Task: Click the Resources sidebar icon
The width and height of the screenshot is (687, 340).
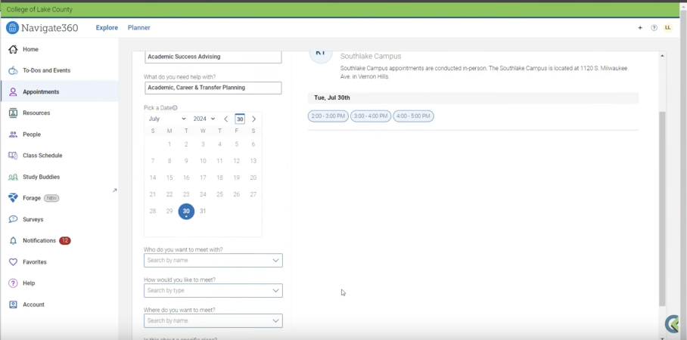Action: [x=13, y=113]
